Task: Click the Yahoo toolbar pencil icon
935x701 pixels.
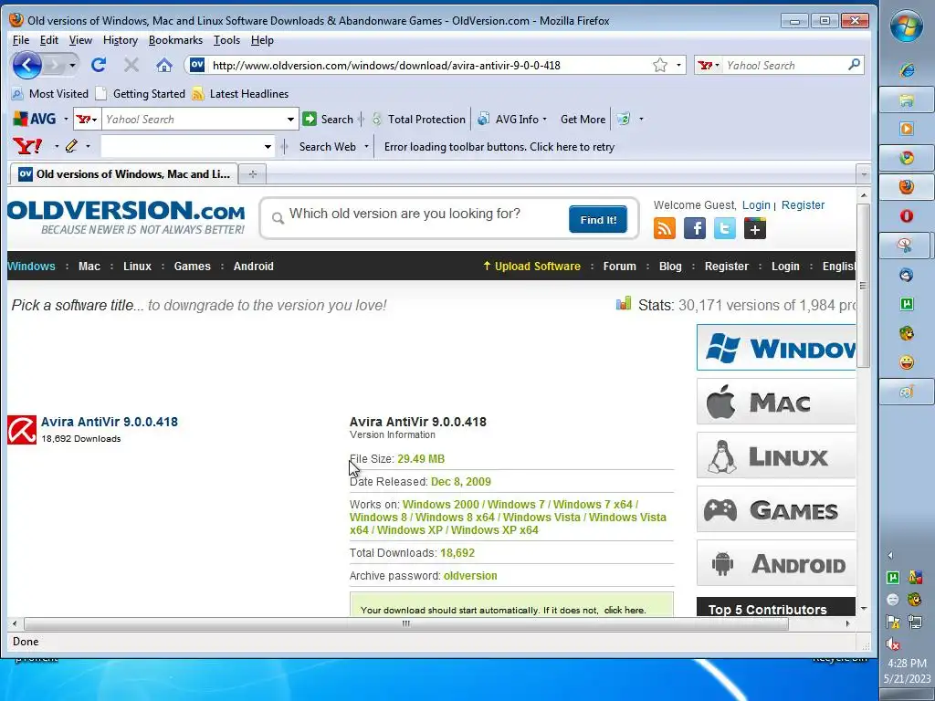Action: [x=71, y=146]
